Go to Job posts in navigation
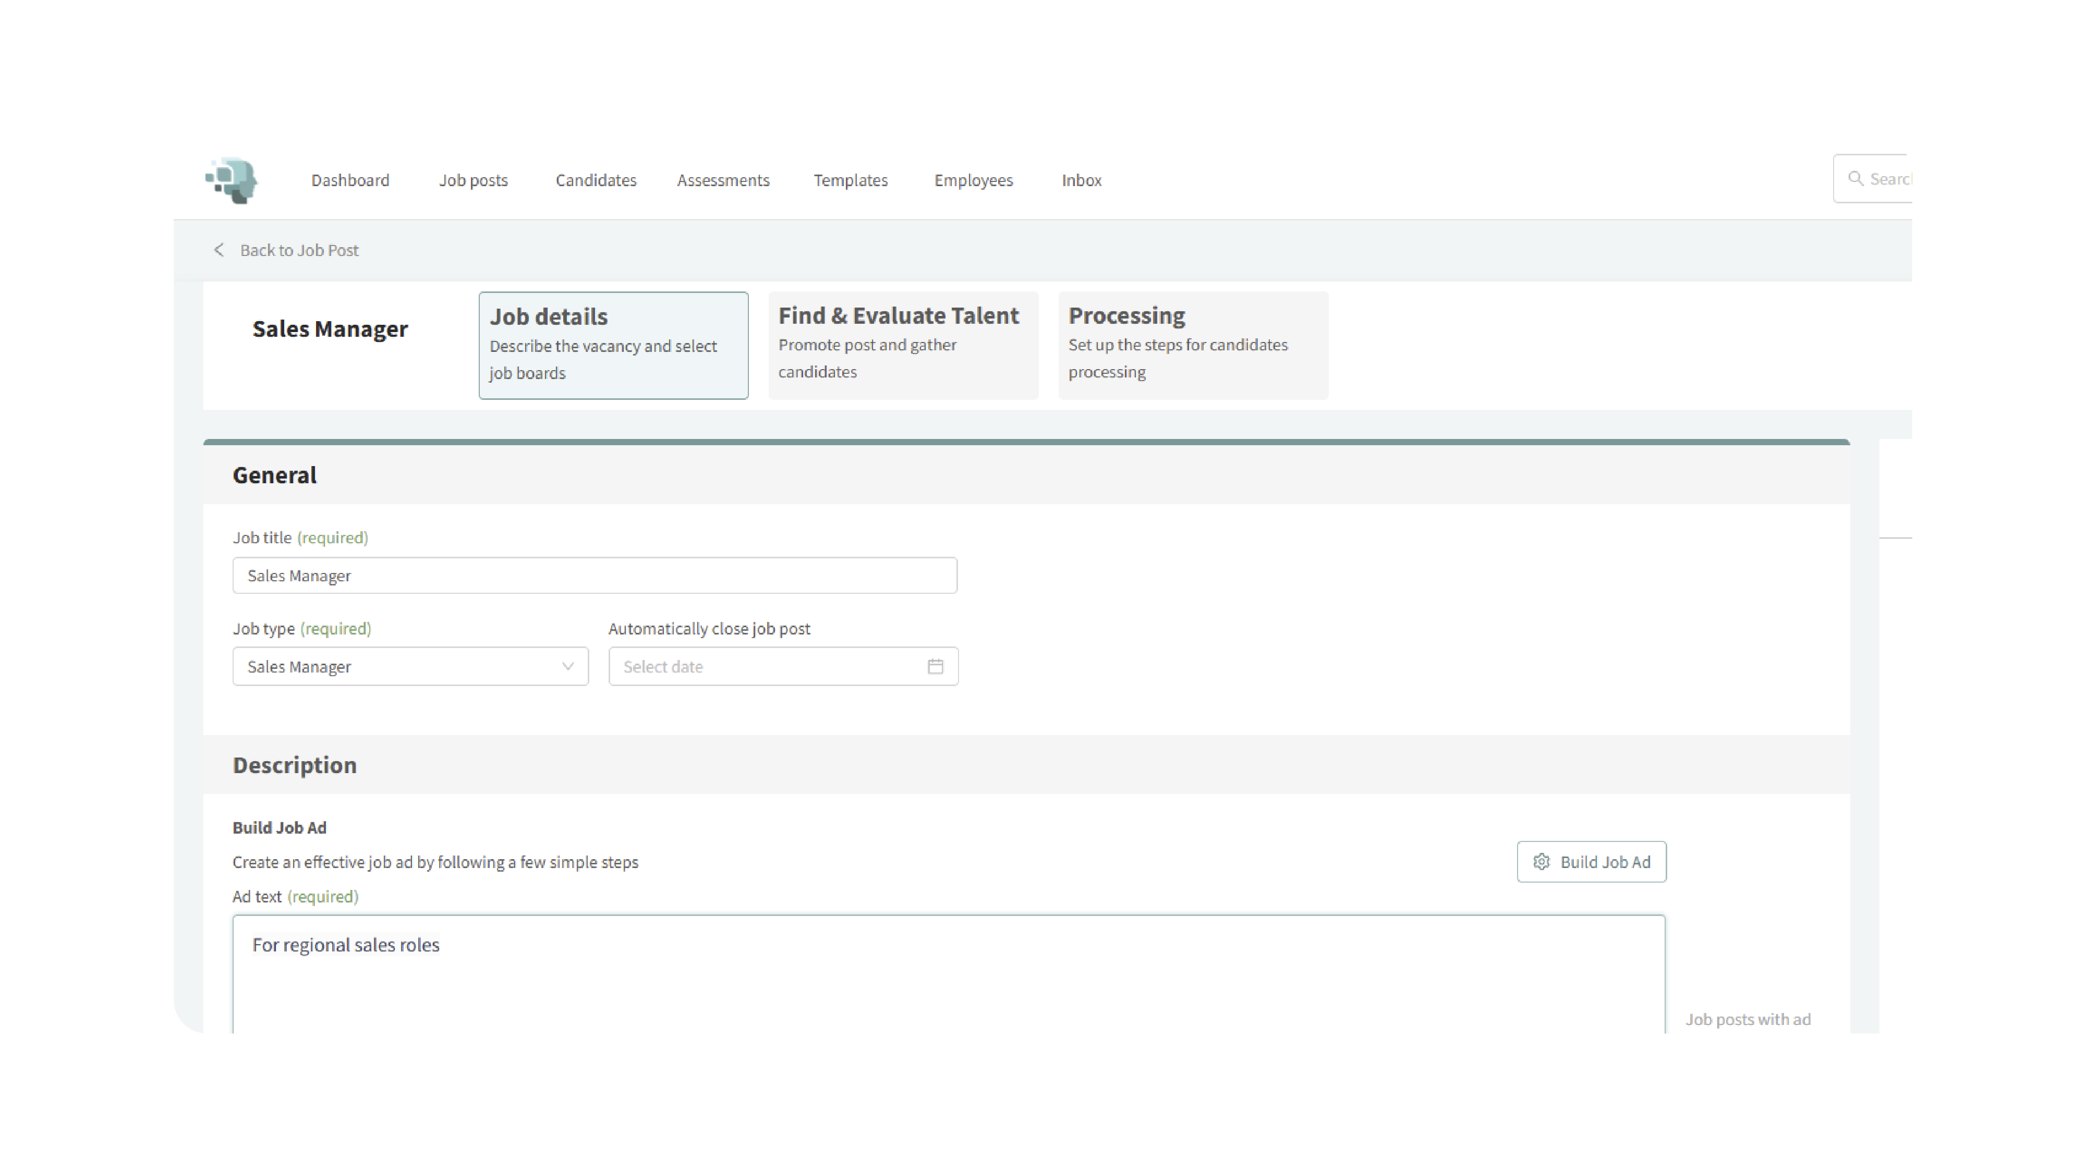Screen dimensions: 2086x1173 click(x=473, y=180)
